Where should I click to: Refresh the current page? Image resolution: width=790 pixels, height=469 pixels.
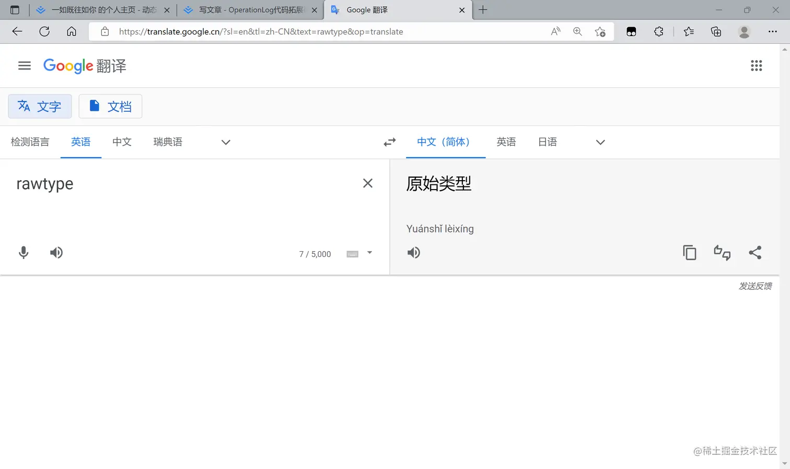point(44,31)
